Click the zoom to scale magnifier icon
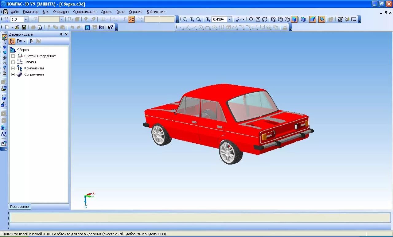Viewport: 393px width, 237px height. pos(208,19)
